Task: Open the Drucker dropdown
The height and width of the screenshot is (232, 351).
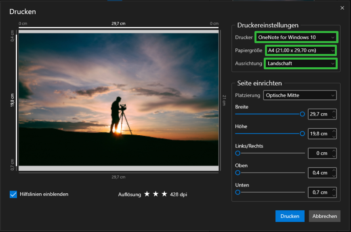Action: [x=296, y=37]
